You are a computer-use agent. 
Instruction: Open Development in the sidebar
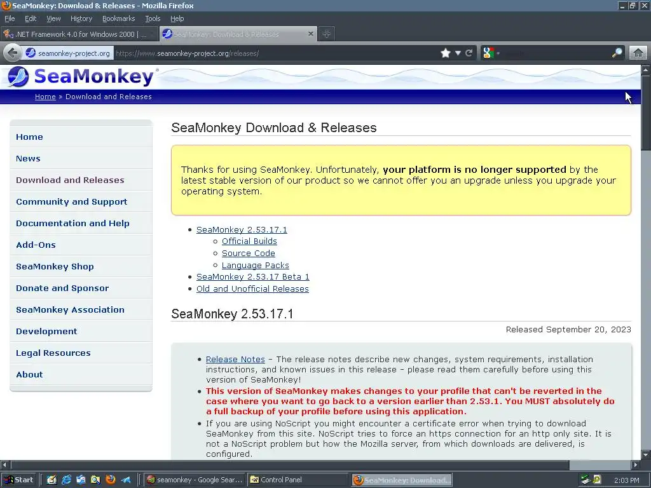pyautogui.click(x=46, y=331)
